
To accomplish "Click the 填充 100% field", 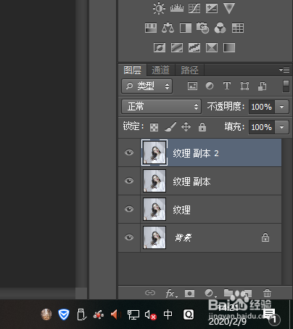I will [262, 127].
